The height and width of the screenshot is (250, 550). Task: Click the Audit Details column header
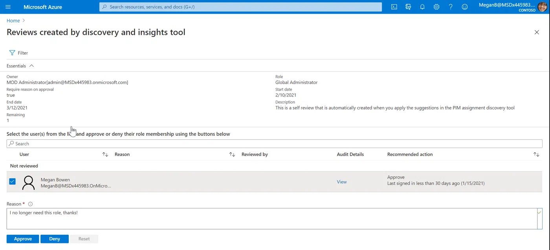(350, 155)
